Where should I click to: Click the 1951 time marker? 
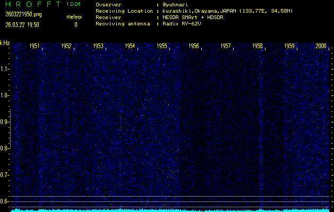click(35, 46)
